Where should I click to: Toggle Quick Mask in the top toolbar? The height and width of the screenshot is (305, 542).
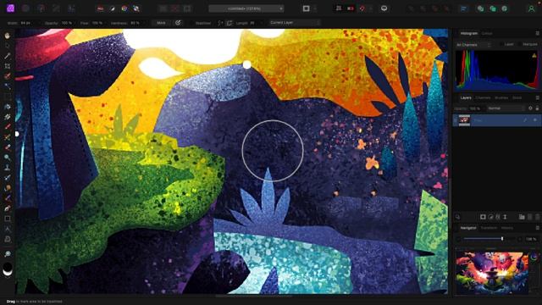click(306, 8)
